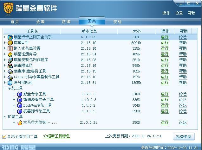This screenshot has height=150, width=202.
Task: Click the 威金专杀工具 blue icon
Action: tap(20, 94)
